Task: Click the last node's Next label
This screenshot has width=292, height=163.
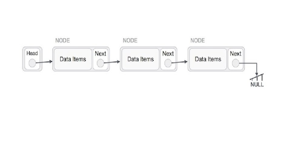Action: [x=236, y=54]
